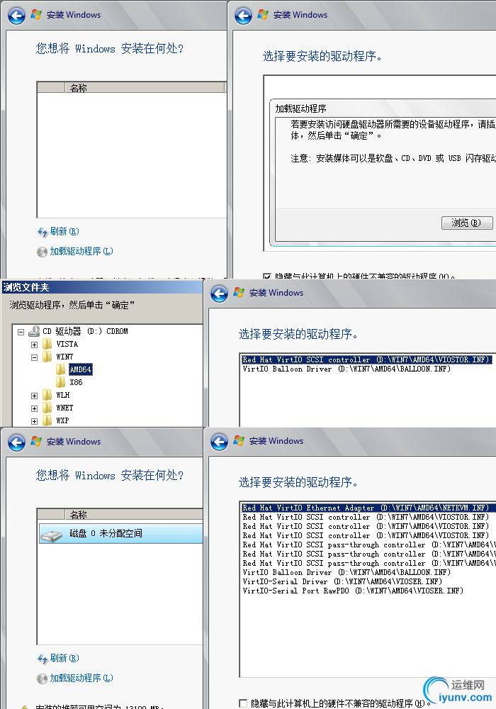The height and width of the screenshot is (709, 496).
Task: Click the back arrow above the NETKVM driver list
Action: [220, 442]
